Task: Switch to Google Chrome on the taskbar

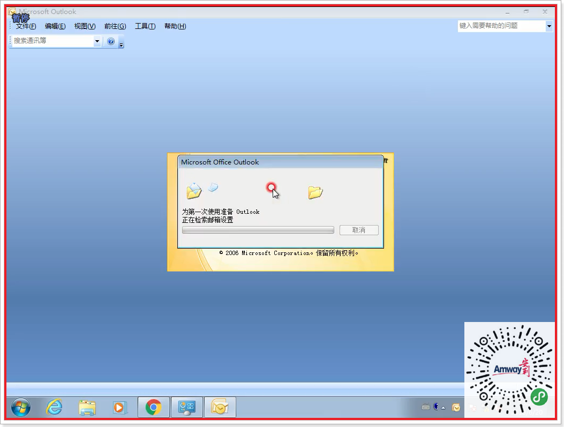Action: (x=154, y=408)
